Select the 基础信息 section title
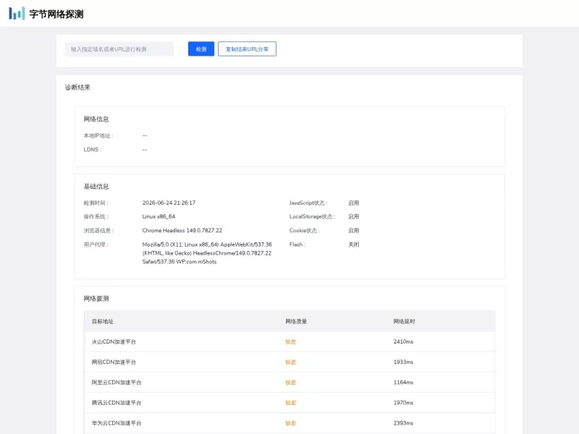579x434 pixels. (96, 187)
